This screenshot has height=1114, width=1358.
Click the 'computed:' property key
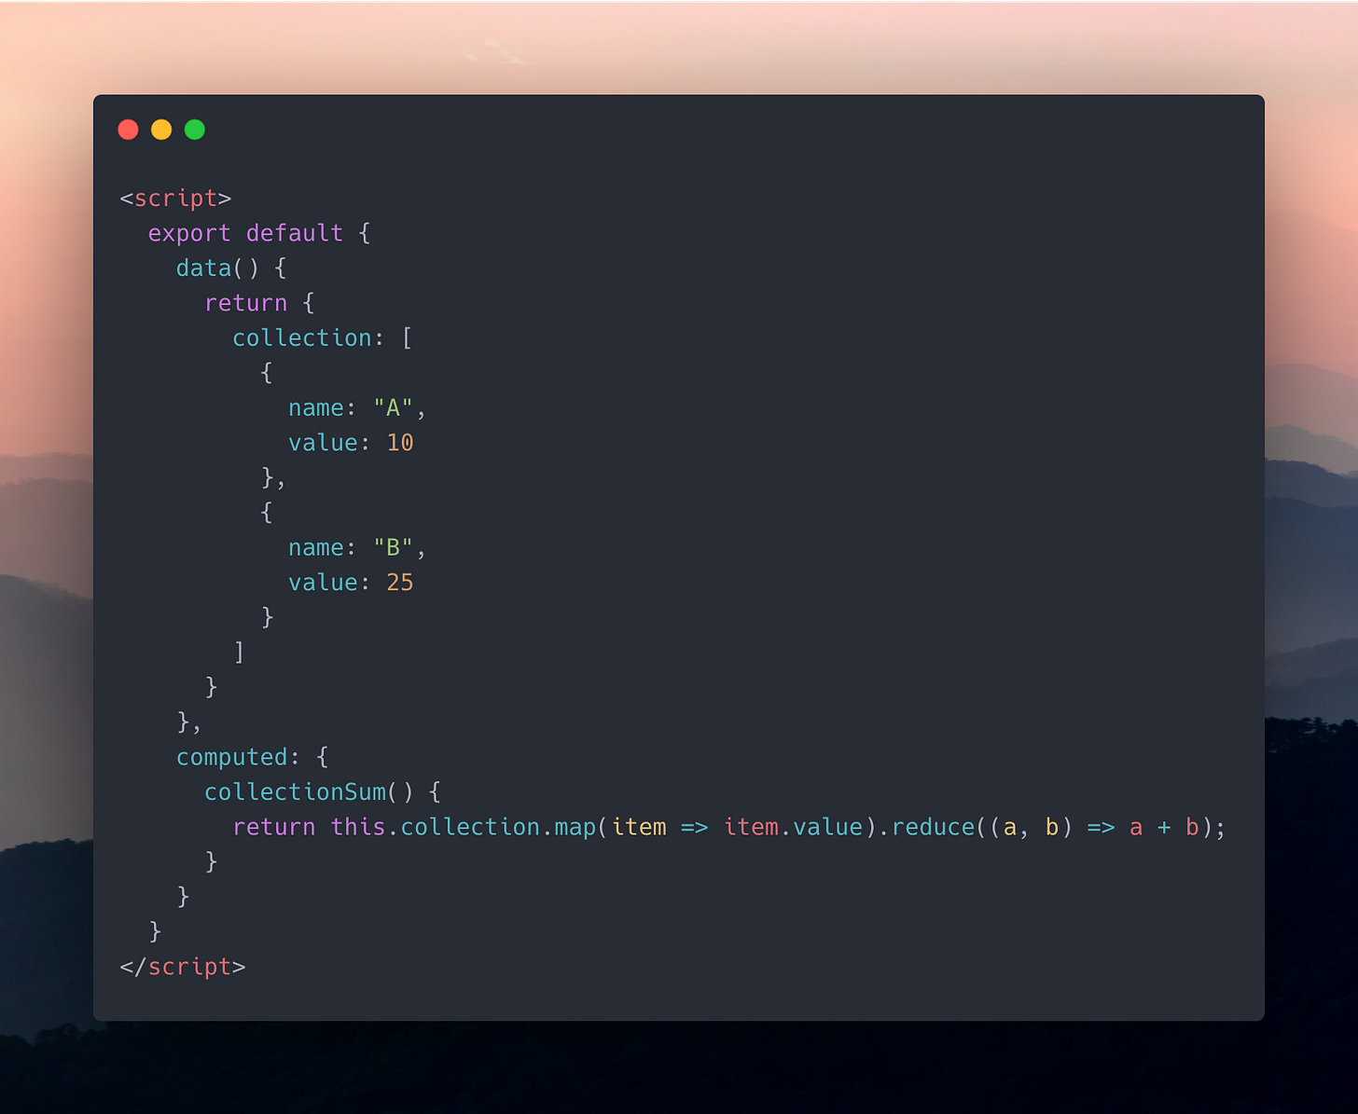(x=239, y=757)
